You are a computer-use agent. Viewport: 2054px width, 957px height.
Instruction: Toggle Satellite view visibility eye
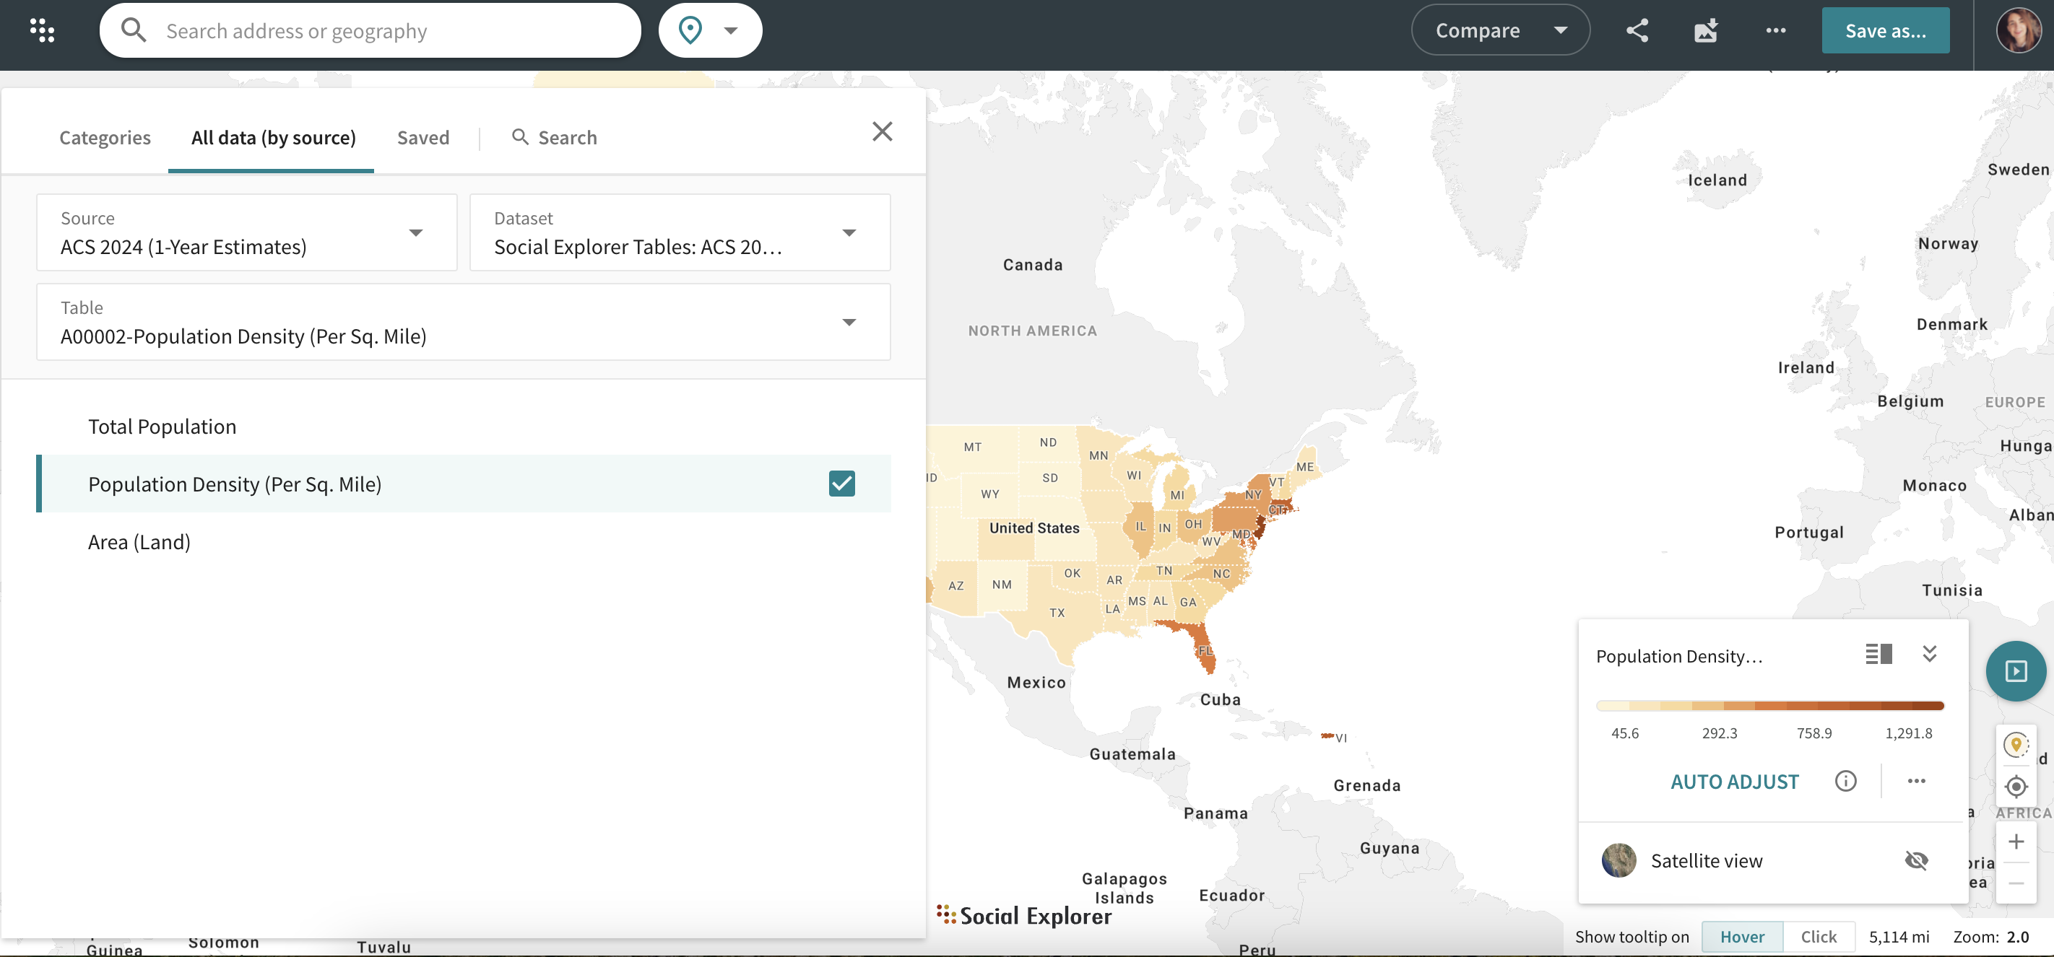(x=1916, y=860)
